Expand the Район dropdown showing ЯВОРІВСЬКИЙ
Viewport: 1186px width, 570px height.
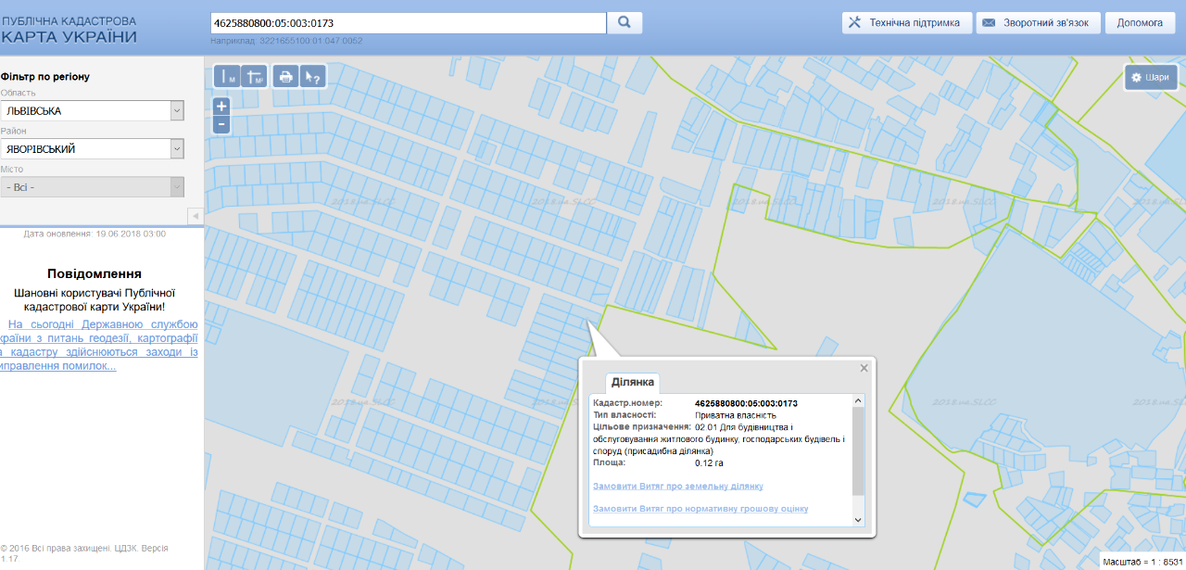[93, 149]
